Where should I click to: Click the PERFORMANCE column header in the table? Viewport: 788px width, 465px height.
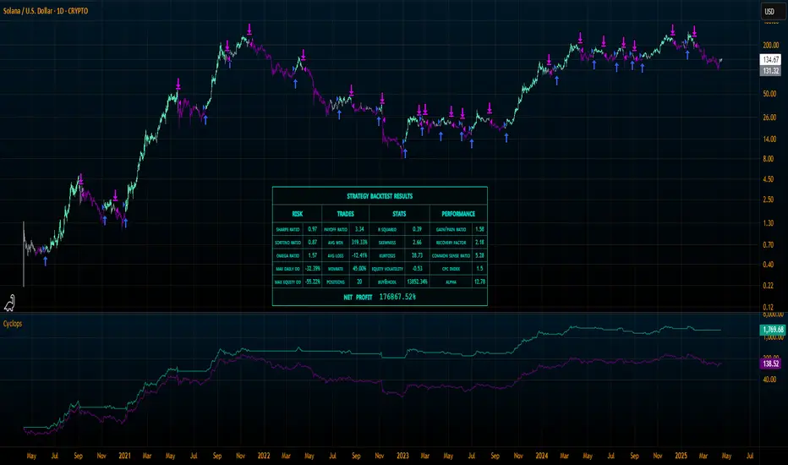[457, 214]
